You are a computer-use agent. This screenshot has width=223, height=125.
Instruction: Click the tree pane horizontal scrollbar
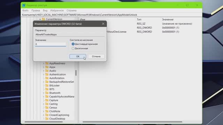(x=44, y=122)
